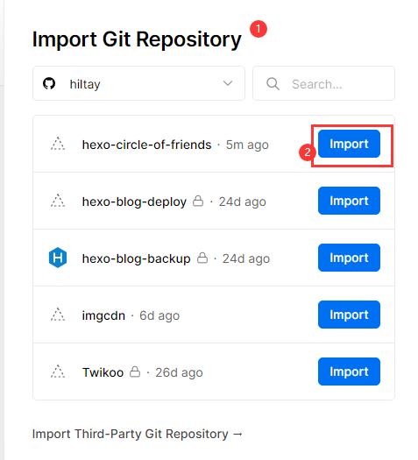This screenshot has height=460, width=418.
Task: Click the dotted triangle icon beside imgcdn
Action: (x=58, y=315)
